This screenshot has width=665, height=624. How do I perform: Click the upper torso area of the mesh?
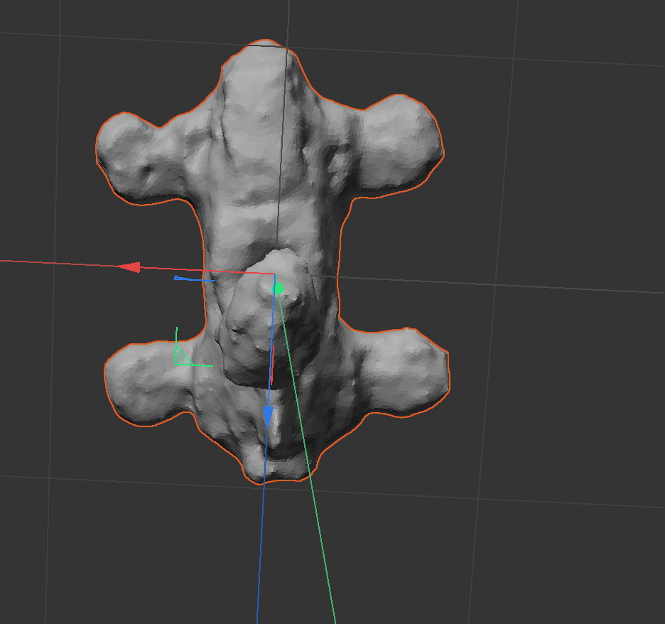point(263,163)
